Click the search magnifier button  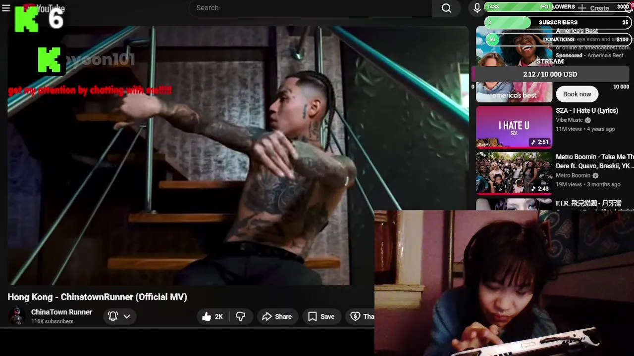coord(446,8)
